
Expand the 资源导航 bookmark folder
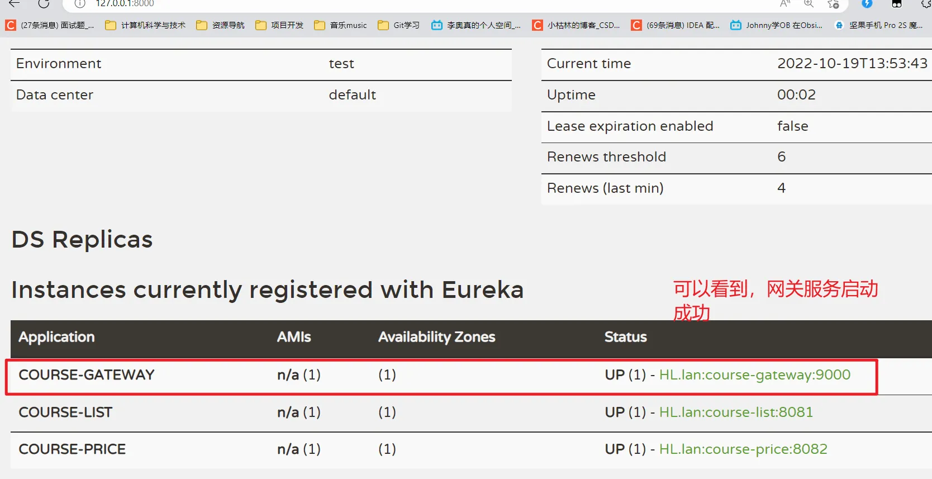(221, 25)
